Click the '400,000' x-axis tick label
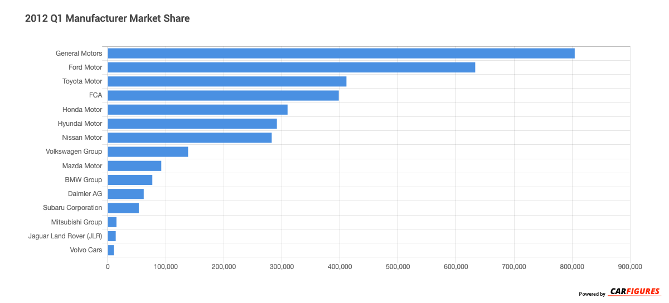The height and width of the screenshot is (303, 669). (x=340, y=267)
